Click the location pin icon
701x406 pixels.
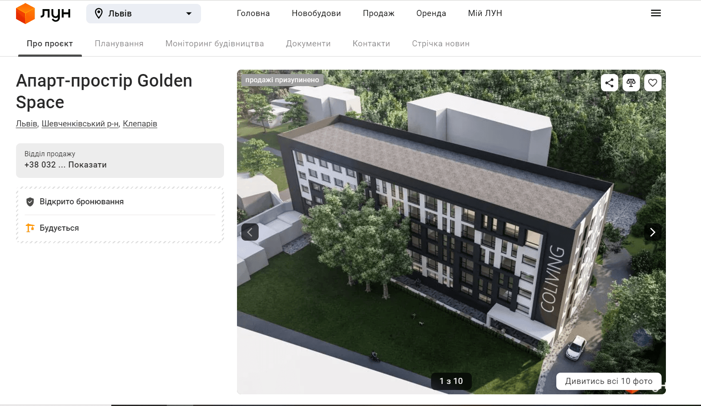[x=99, y=14]
